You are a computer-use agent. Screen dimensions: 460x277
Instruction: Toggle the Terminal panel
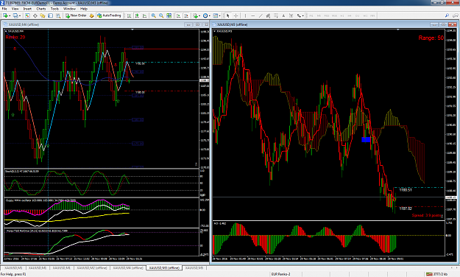[51, 15]
